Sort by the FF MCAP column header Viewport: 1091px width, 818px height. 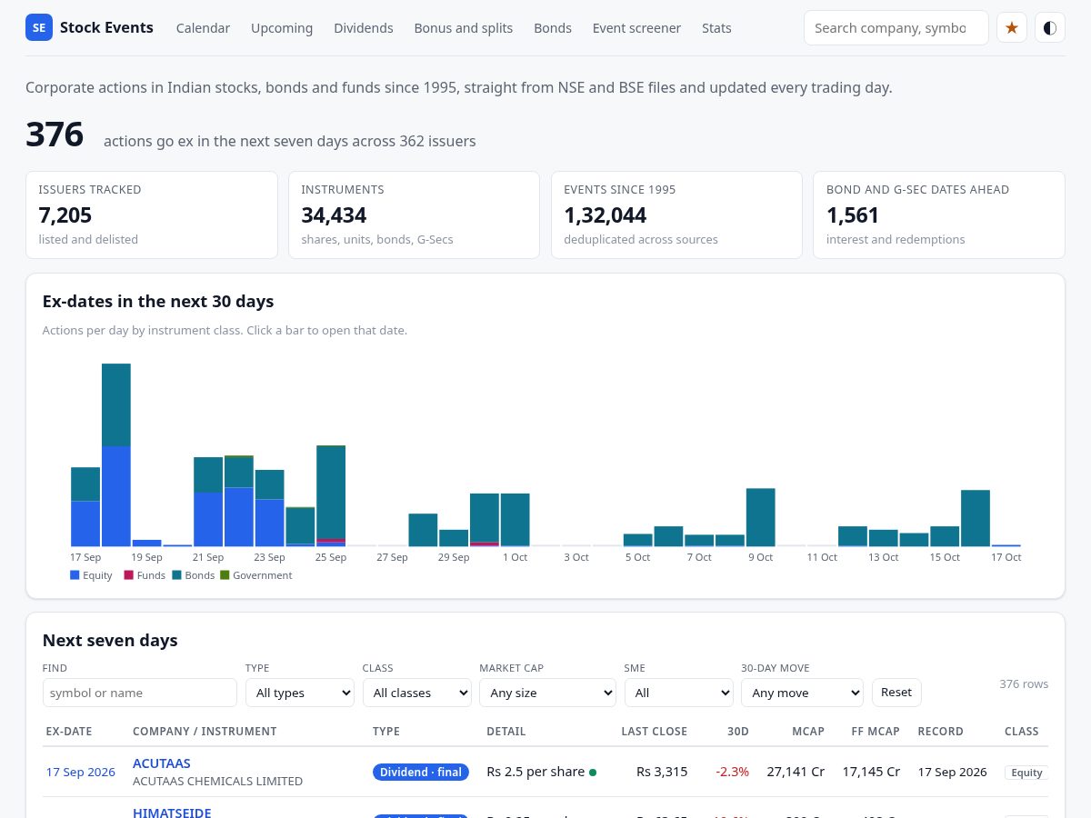[x=876, y=731]
